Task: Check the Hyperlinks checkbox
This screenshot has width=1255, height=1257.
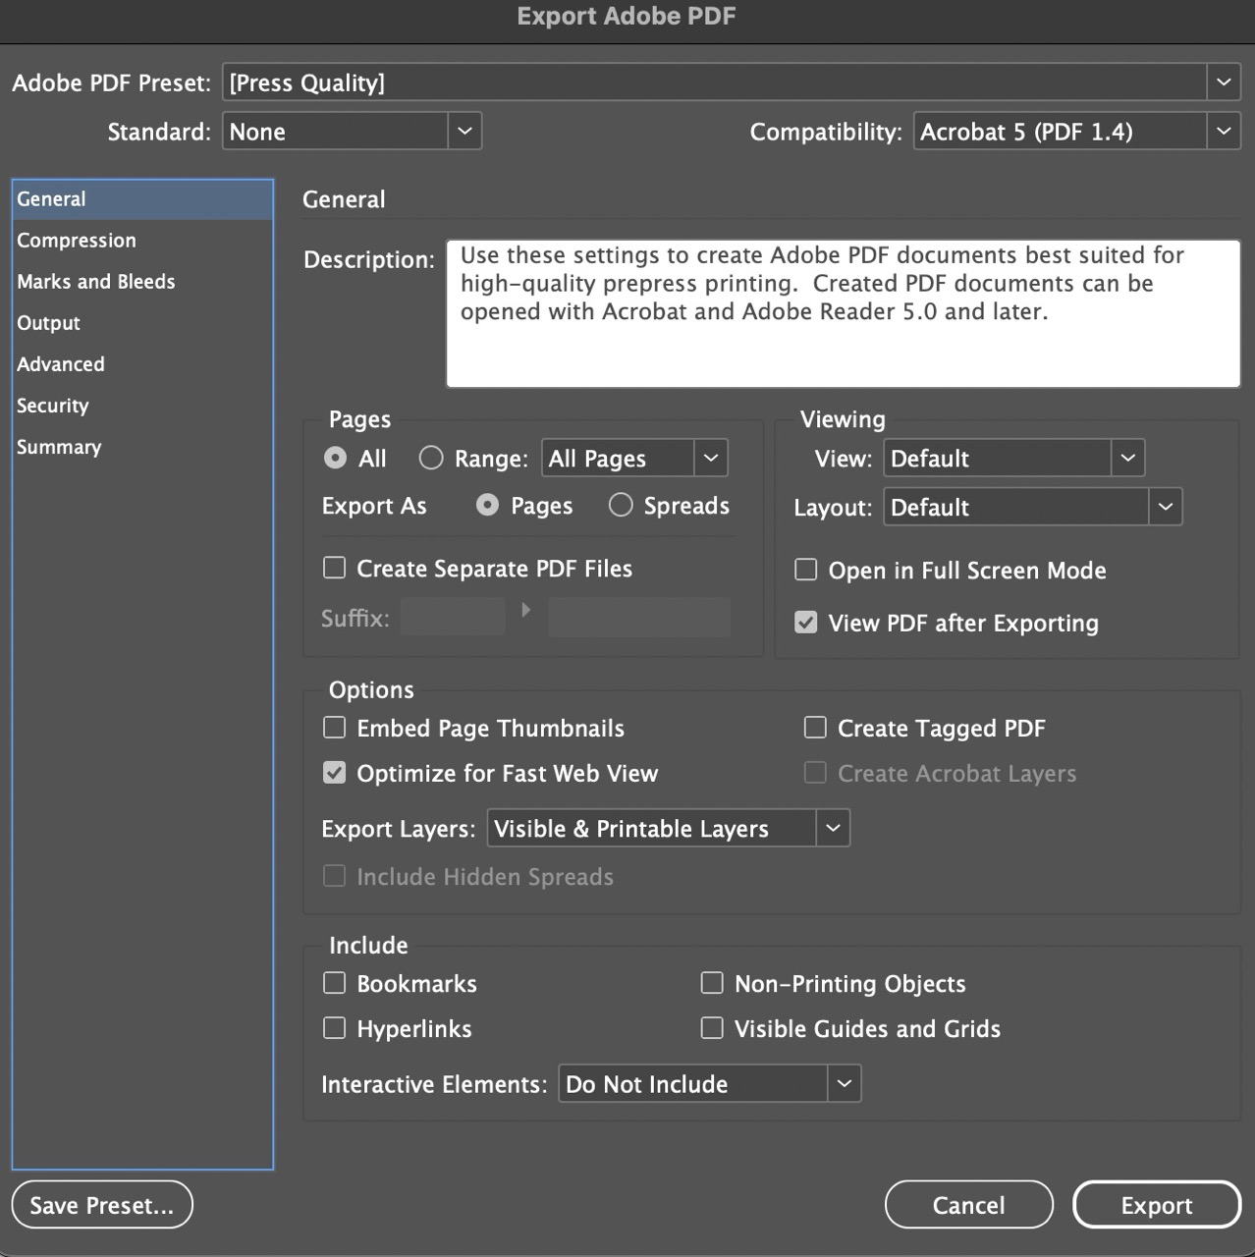Action: pos(335,1028)
